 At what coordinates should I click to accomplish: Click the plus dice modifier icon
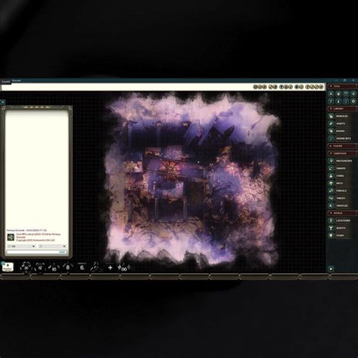(x=110, y=268)
